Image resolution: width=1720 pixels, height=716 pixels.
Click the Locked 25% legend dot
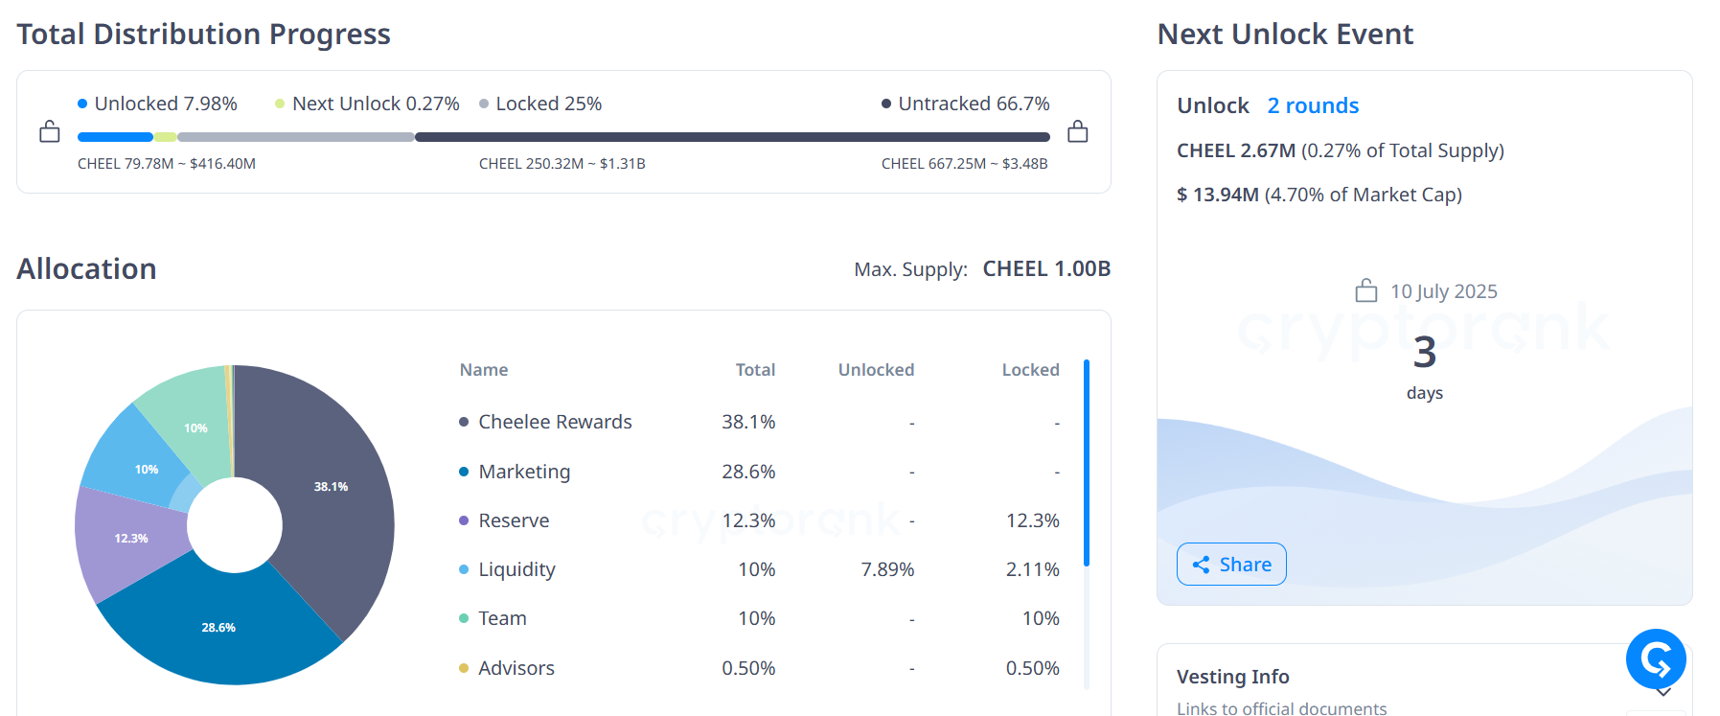484,104
